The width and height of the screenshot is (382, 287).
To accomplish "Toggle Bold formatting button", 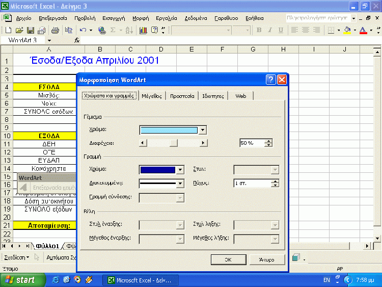I will (x=259, y=30).
